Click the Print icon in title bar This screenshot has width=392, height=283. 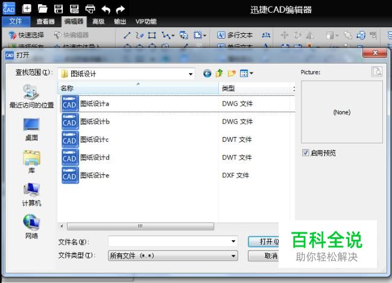(90, 9)
